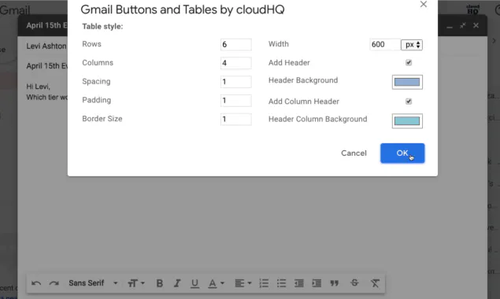Focus the Columns input field
This screenshot has height=299, width=500.
(236, 63)
